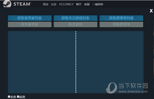This screenshot has width=154, height=99.
Task: Close the panel with the X button
Action: point(151,11)
